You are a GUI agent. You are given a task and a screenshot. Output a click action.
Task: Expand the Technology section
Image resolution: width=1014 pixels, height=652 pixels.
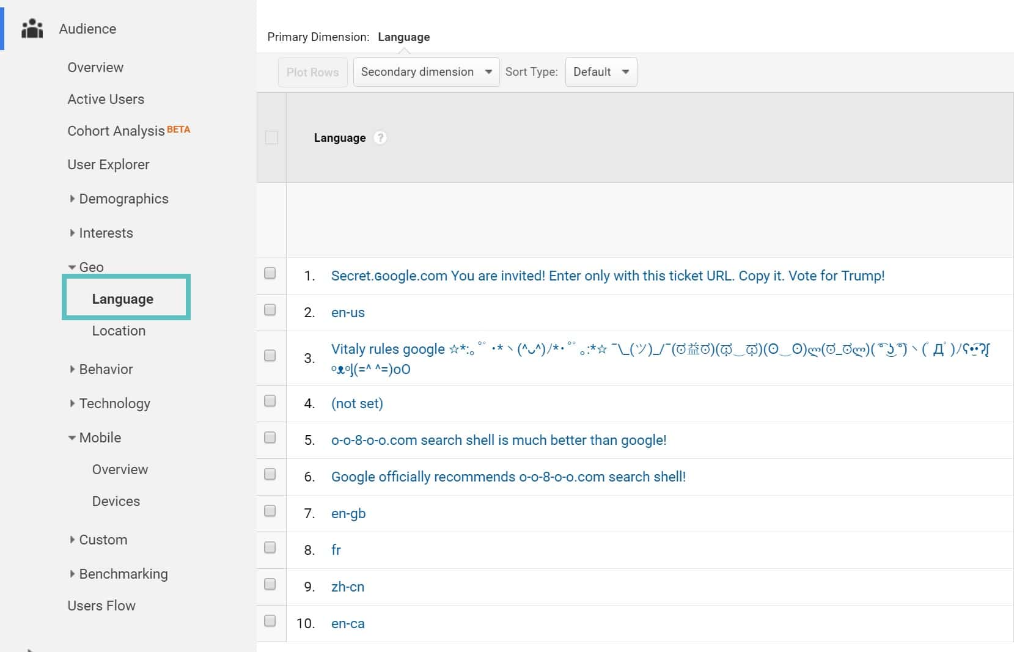tap(115, 403)
